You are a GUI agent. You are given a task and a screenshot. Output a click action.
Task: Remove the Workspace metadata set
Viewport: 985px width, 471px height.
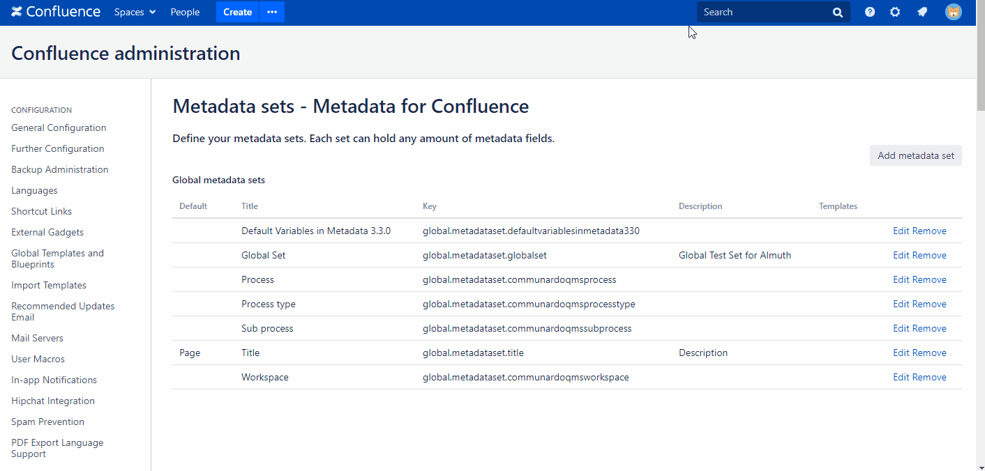pyautogui.click(x=930, y=377)
